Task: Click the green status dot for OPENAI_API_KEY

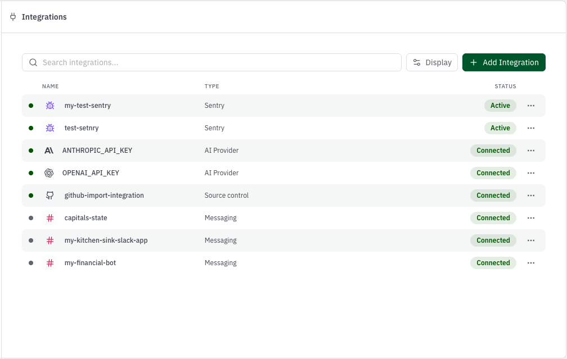Action: pyautogui.click(x=31, y=173)
